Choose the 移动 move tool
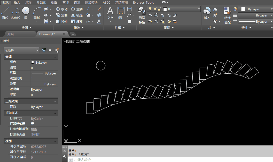The image size is (273, 162). coord(62,9)
